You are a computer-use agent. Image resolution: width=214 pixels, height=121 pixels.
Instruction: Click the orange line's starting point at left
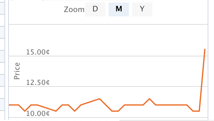(x=10, y=105)
